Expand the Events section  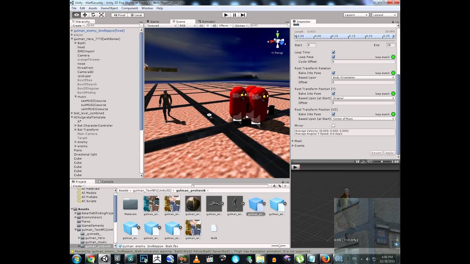pos(293,146)
